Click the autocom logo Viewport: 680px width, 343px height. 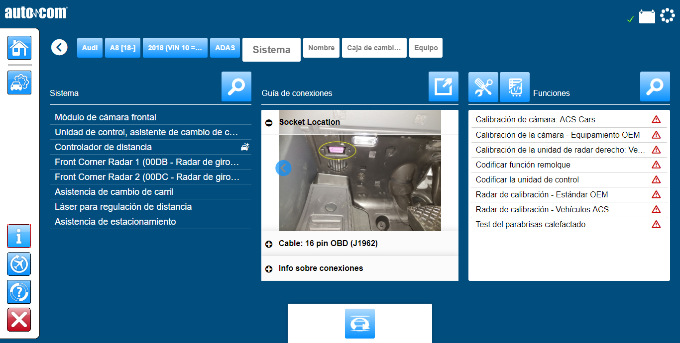point(36,12)
